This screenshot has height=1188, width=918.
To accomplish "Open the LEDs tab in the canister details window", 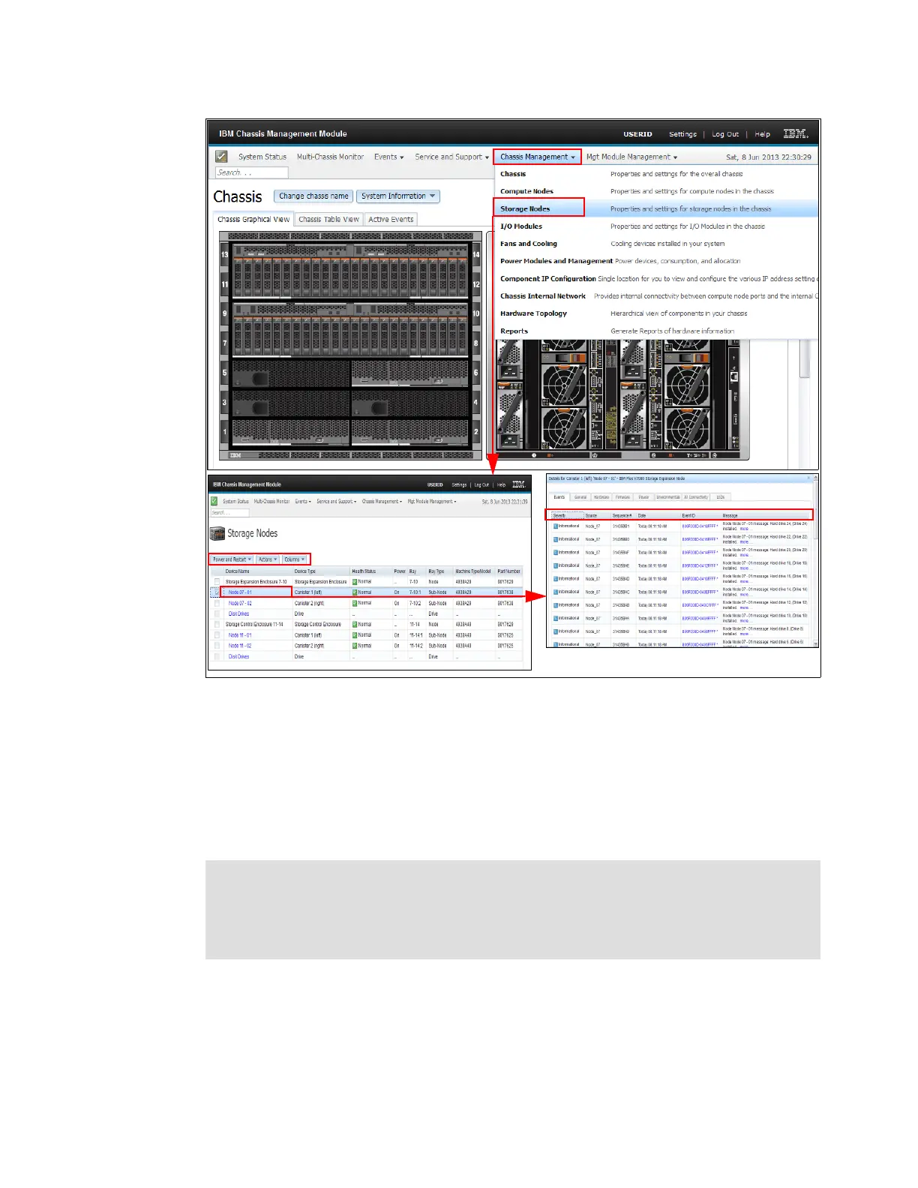I will pos(720,497).
